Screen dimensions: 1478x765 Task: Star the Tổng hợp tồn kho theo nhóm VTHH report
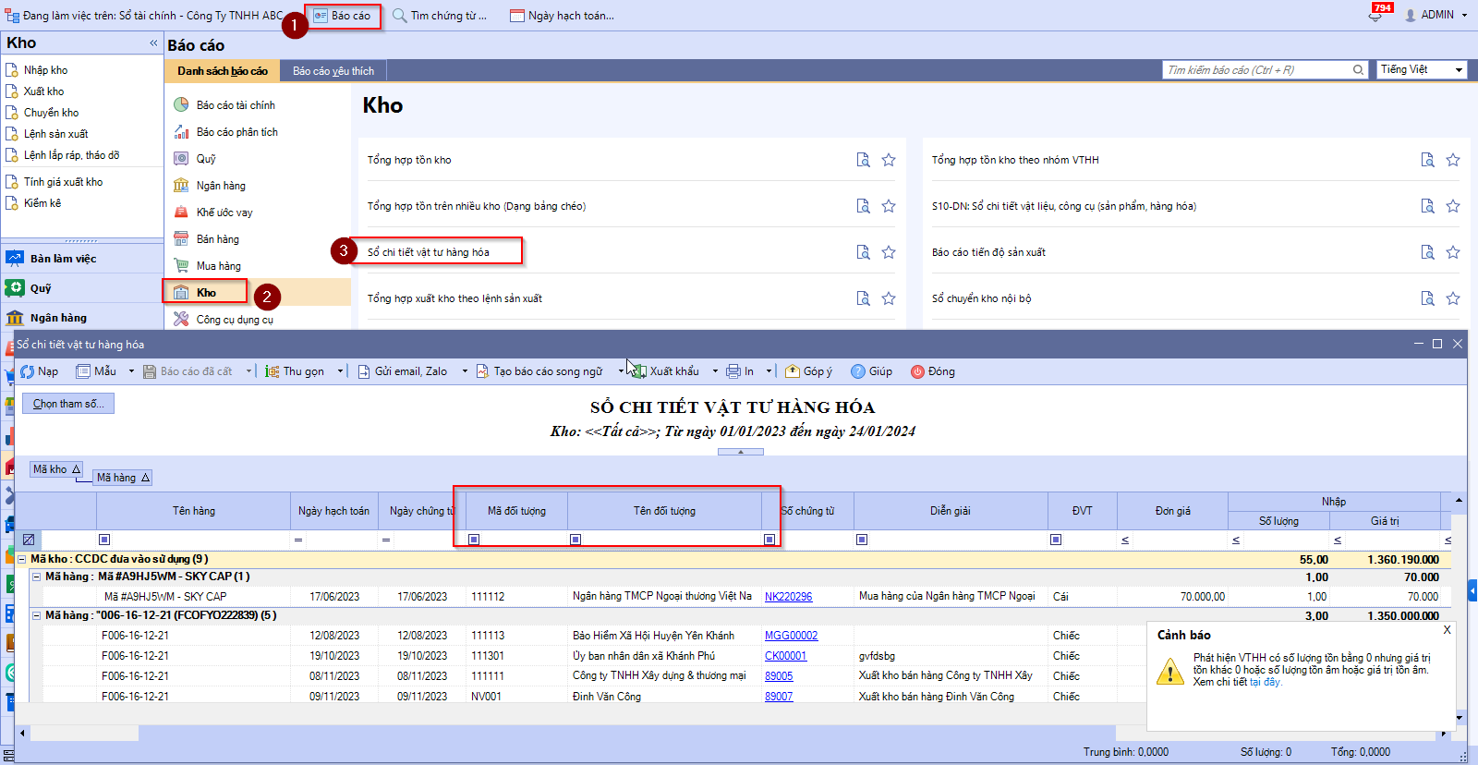tap(1453, 160)
